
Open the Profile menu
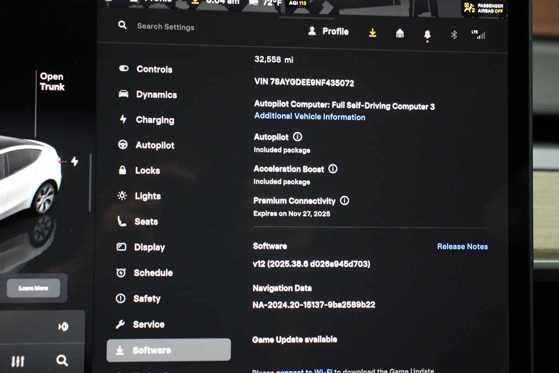pyautogui.click(x=329, y=32)
